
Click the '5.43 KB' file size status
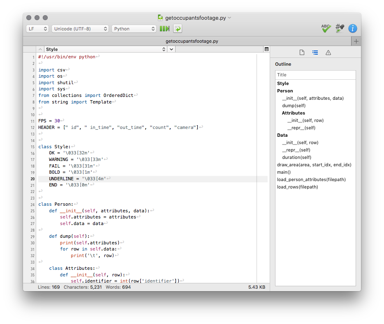pos(257,287)
